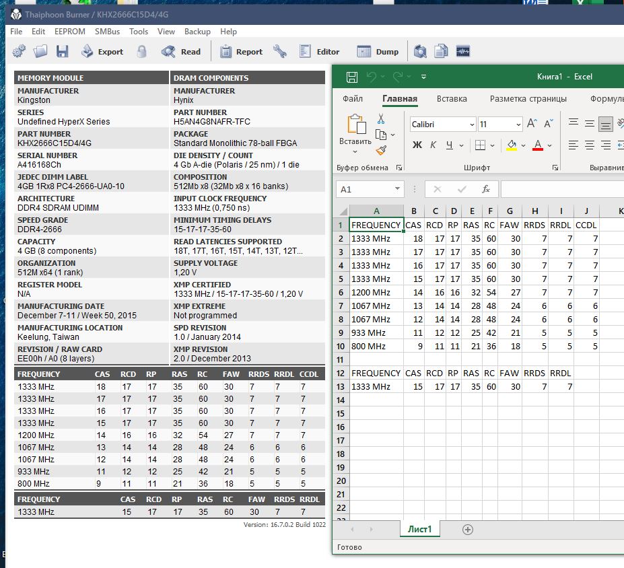Click the increase font size icon

[532, 123]
